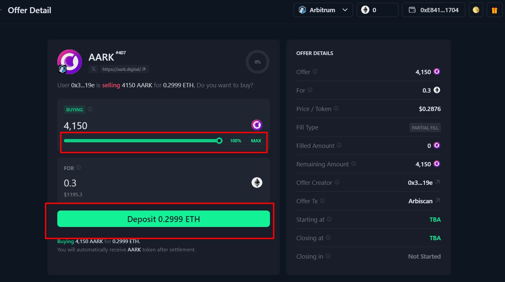Click the AARK icon beside the buying amount
Screen dimensions: 505x282
pos(256,125)
